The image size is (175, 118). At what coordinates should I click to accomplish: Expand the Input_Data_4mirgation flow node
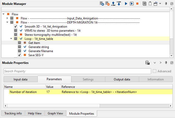point(7,18)
